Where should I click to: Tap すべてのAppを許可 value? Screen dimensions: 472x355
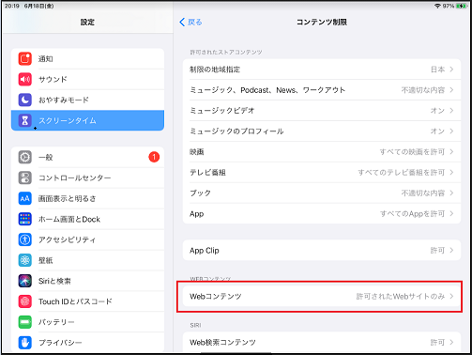[412, 214]
